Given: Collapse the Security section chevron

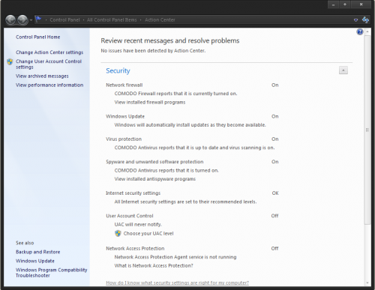Looking at the screenshot, I should (x=343, y=70).
